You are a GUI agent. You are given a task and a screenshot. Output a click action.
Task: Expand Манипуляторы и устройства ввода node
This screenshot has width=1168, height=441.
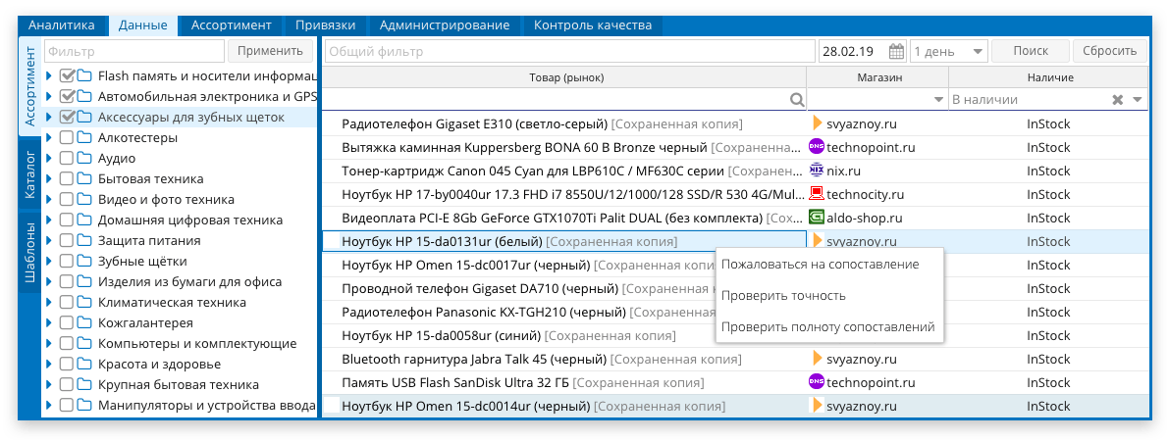[49, 406]
